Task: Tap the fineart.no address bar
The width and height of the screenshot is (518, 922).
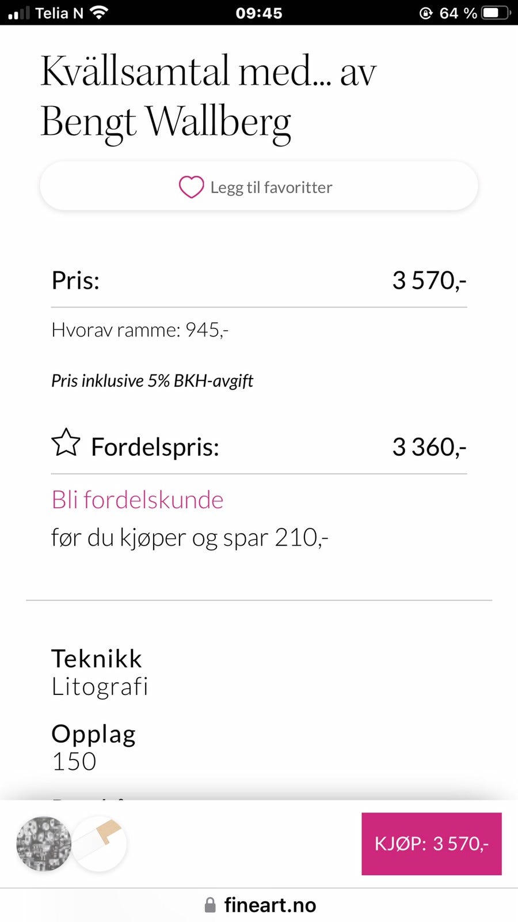Action: (259, 905)
